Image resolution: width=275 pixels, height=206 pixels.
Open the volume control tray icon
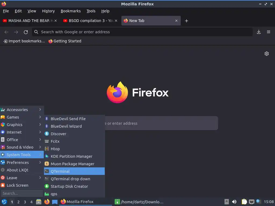click(x=234, y=202)
